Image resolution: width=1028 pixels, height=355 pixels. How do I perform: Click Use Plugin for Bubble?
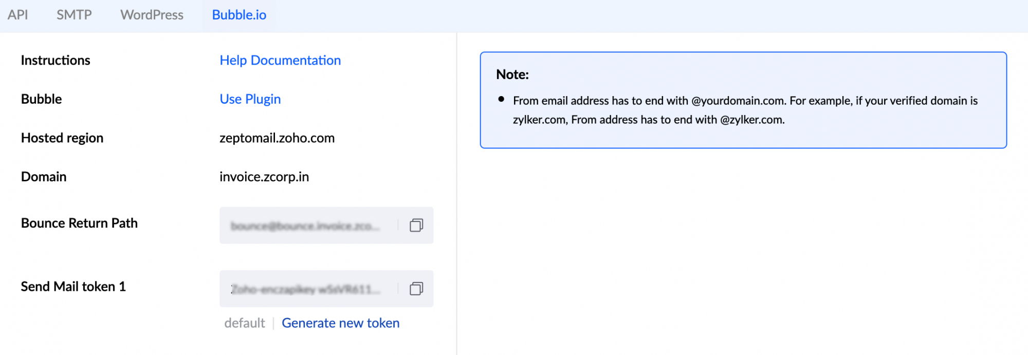[250, 99]
